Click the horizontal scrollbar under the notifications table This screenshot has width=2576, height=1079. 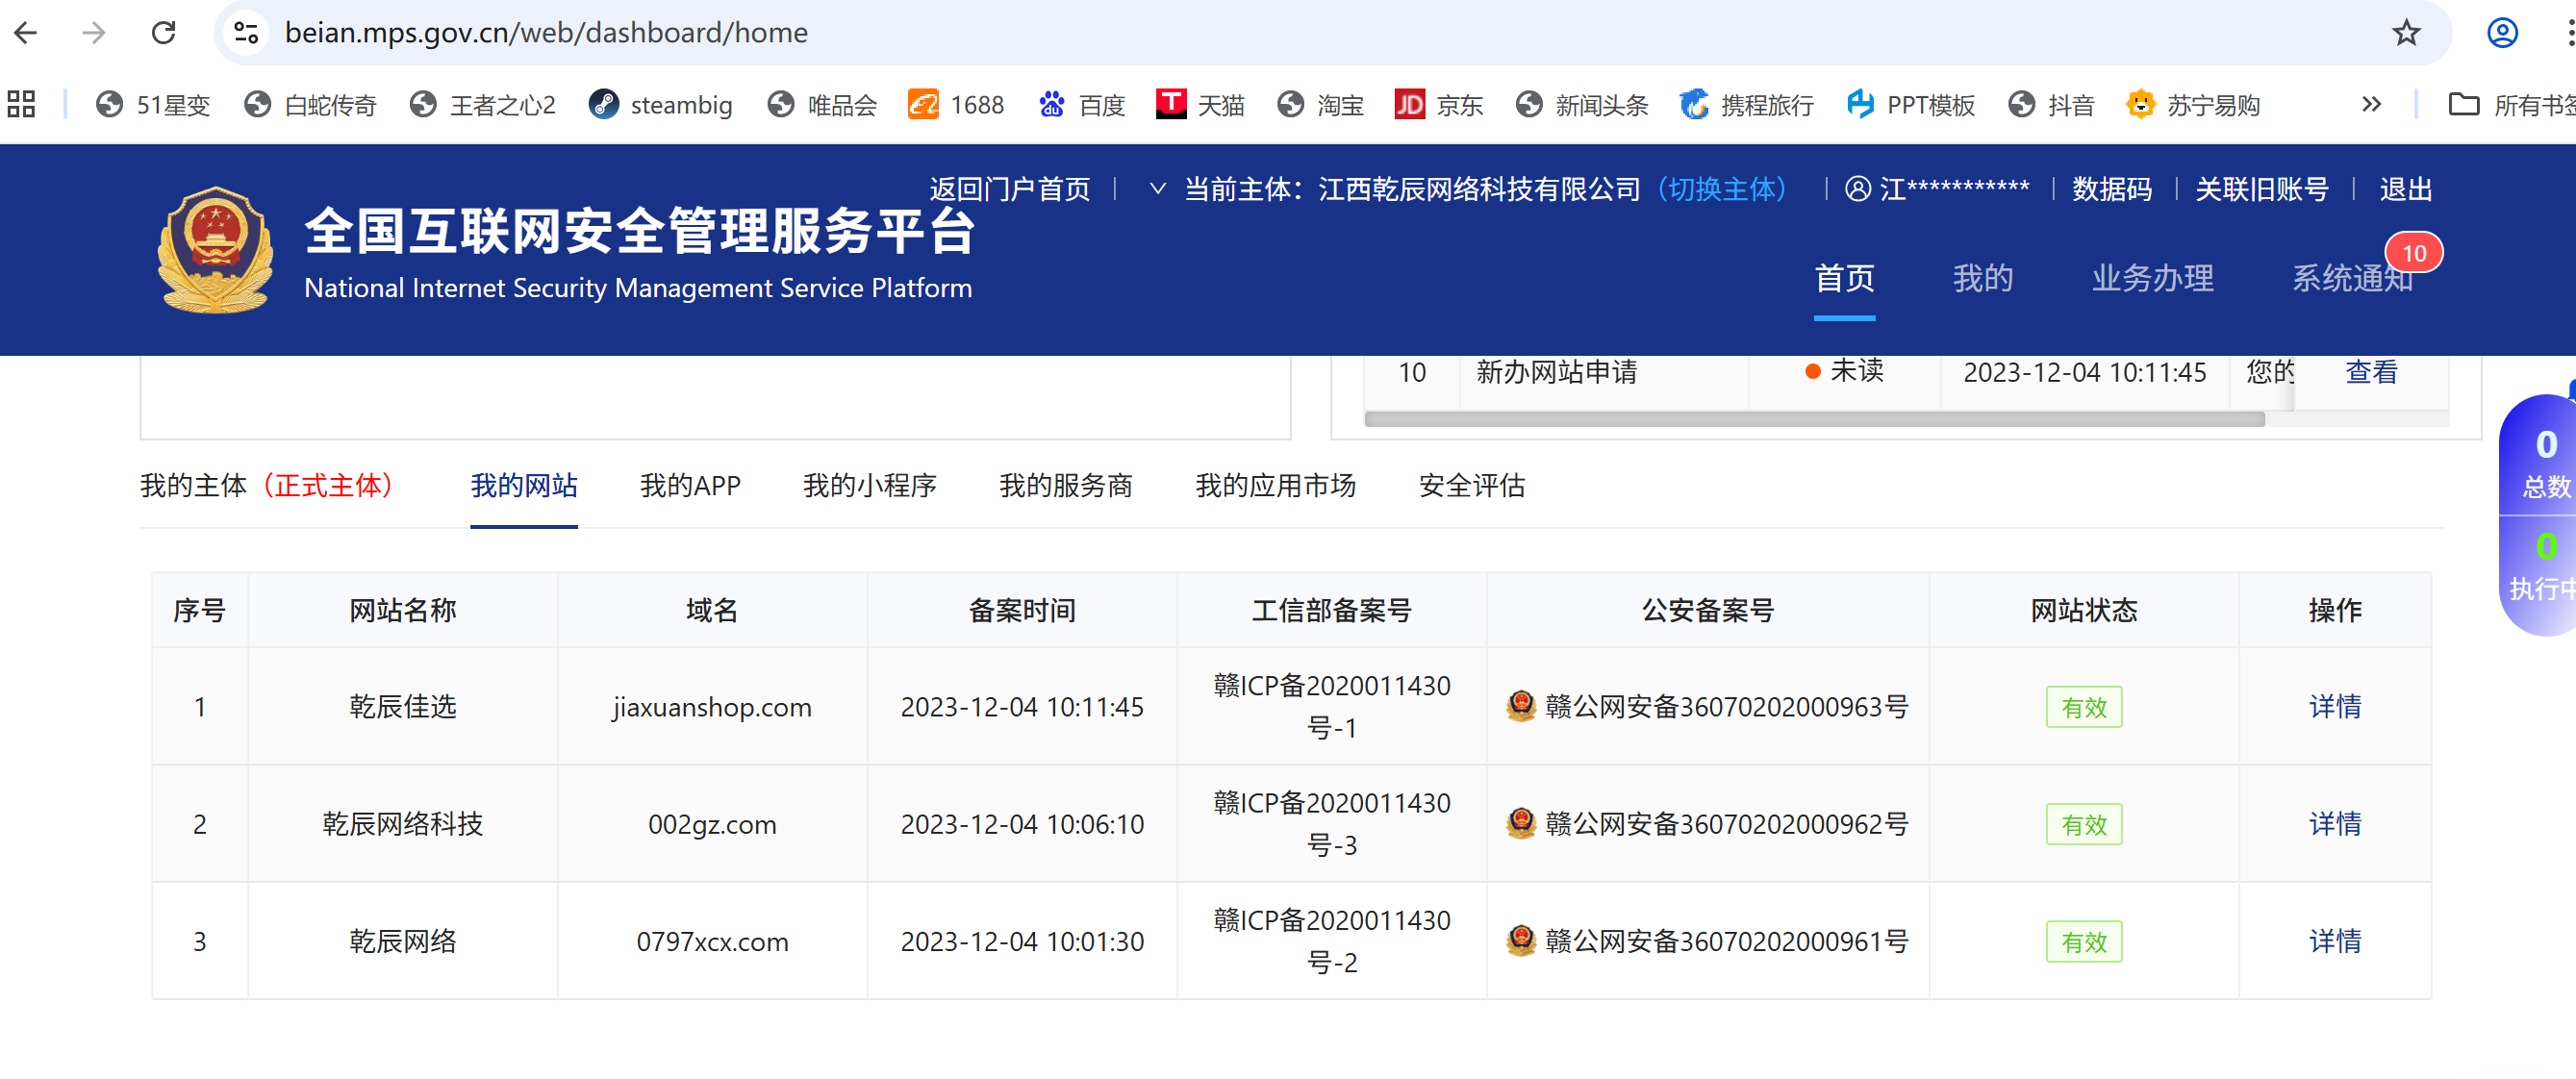(1813, 420)
